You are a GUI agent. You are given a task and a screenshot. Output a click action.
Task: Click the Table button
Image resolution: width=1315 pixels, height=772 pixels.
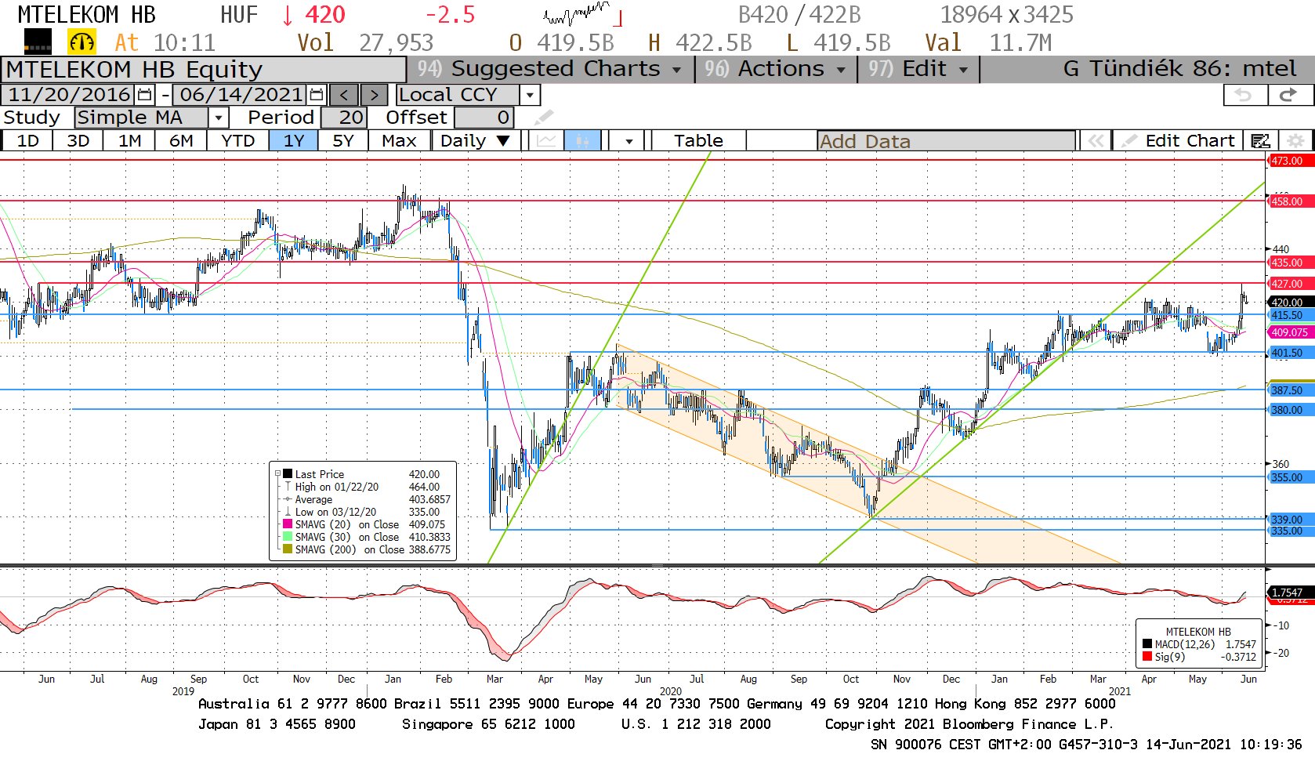(698, 140)
